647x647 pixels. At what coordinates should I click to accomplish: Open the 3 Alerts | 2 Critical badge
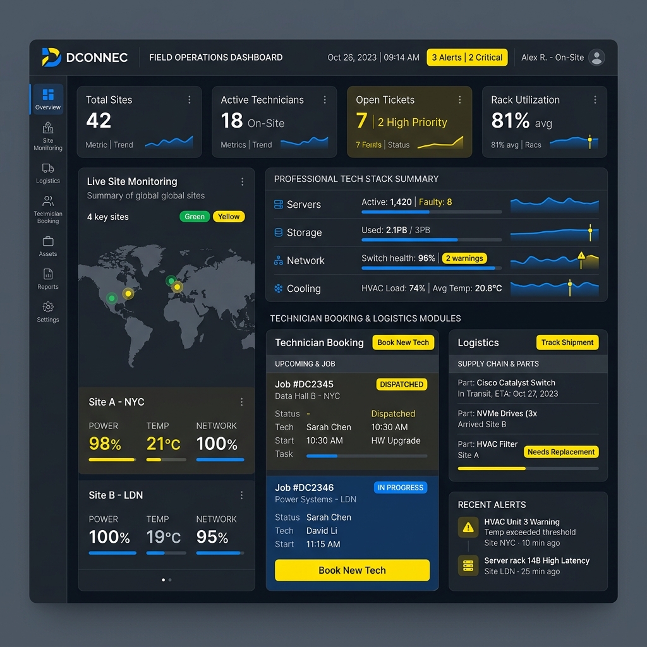tap(467, 57)
